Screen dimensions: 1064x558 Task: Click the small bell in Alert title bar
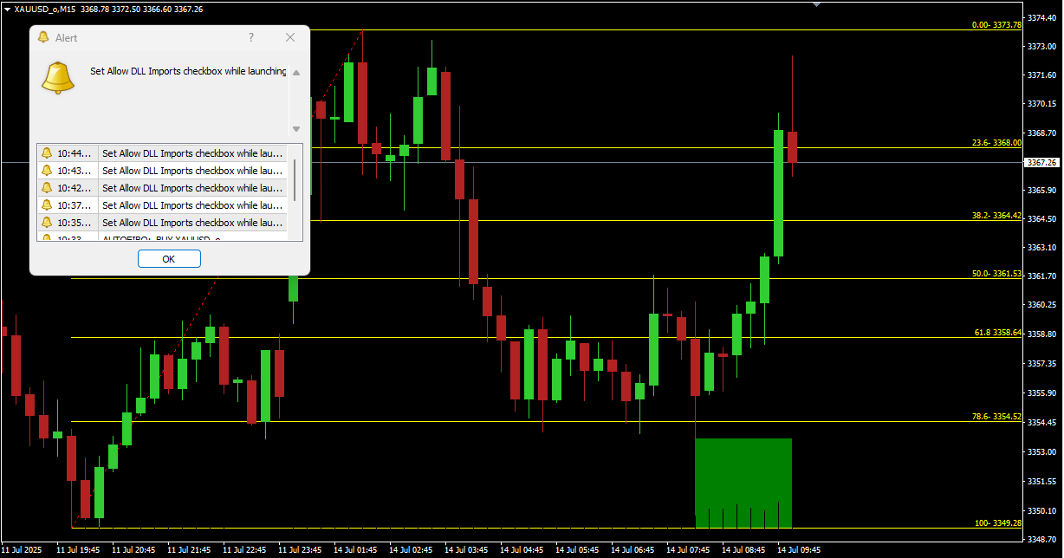(x=43, y=37)
